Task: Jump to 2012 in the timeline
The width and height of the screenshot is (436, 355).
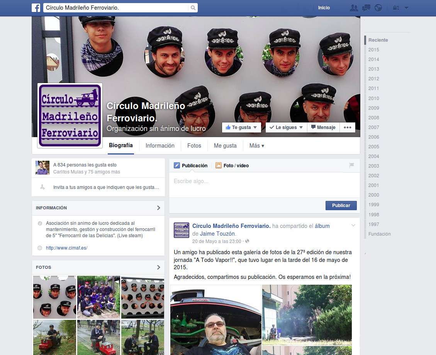Action: (374, 79)
